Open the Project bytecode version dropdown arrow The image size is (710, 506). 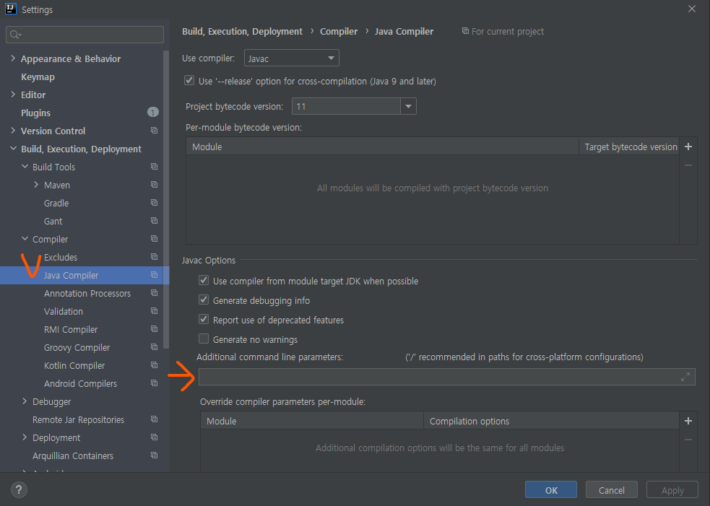click(408, 106)
